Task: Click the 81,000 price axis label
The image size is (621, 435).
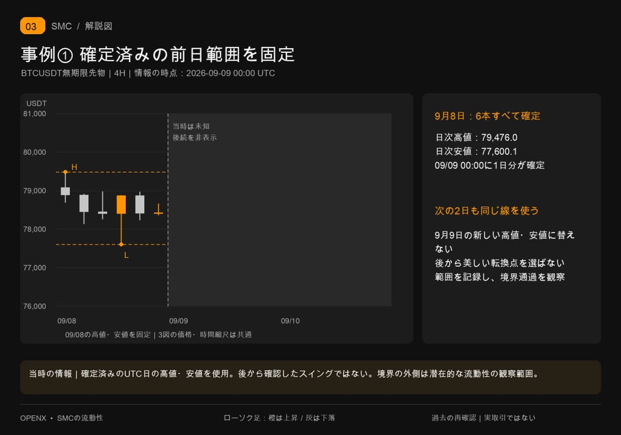Action: coord(35,113)
